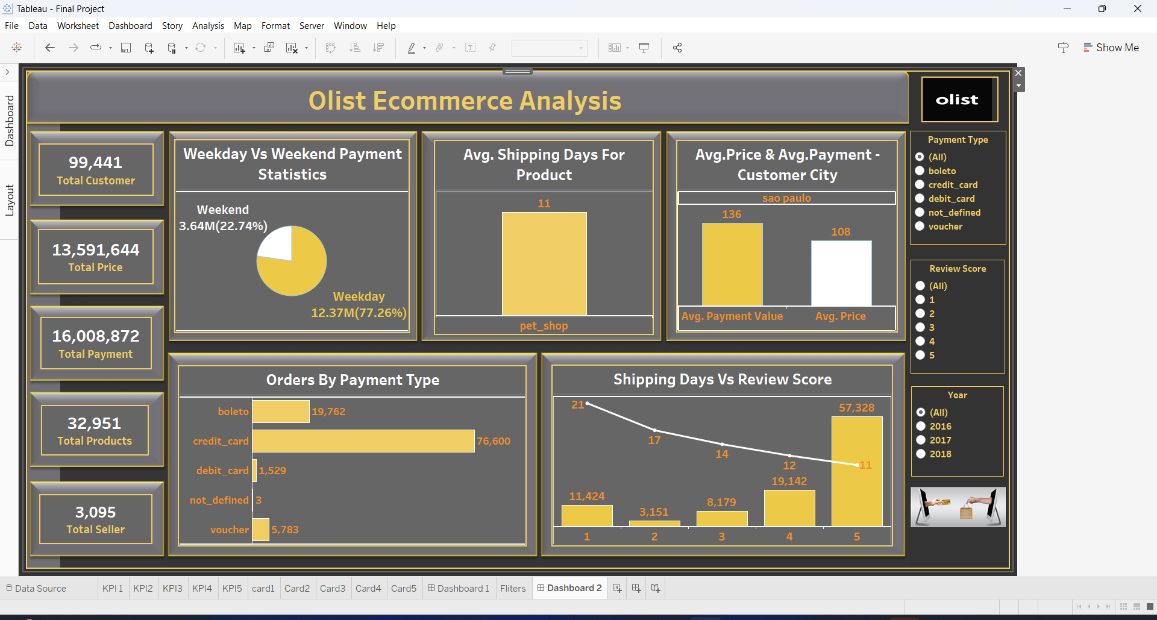
Task: Click the New Story icon in the tab bar
Action: point(656,589)
